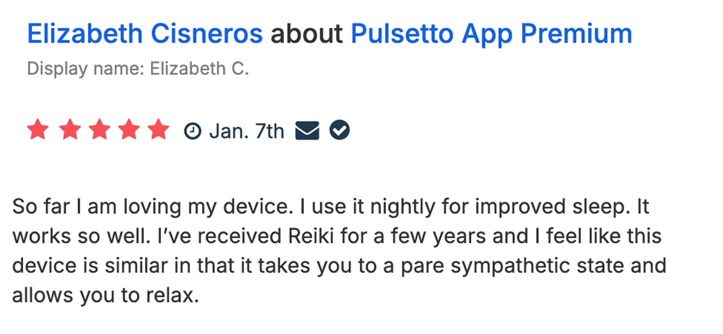Click the verified checkmark badge
This screenshot has height=334, width=723.
click(340, 131)
